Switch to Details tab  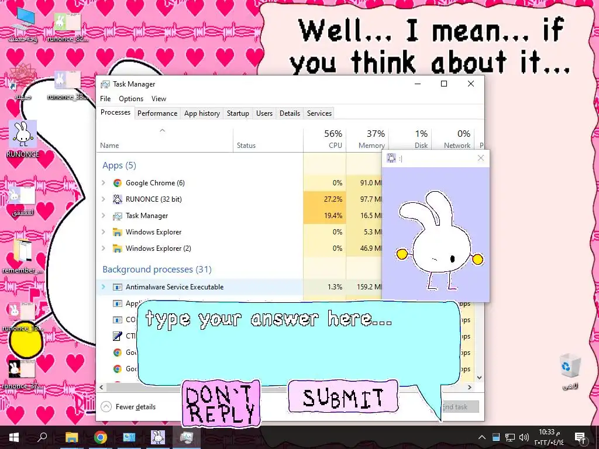(x=290, y=113)
